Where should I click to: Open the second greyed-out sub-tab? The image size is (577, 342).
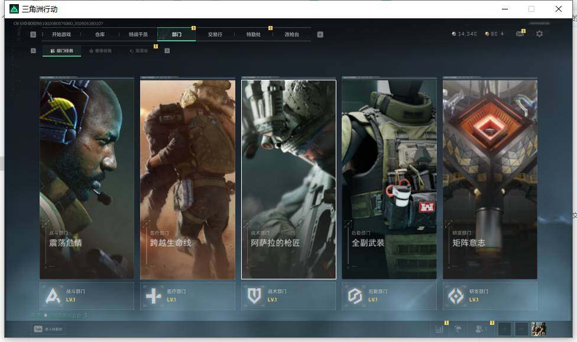pyautogui.click(x=101, y=51)
